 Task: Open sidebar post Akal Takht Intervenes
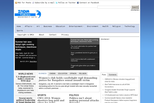tap(117, 85)
